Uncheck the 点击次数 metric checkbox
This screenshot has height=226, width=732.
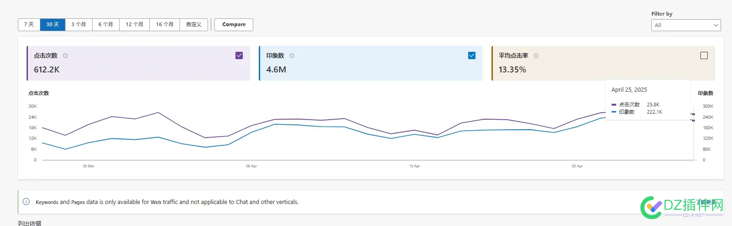[x=239, y=55]
